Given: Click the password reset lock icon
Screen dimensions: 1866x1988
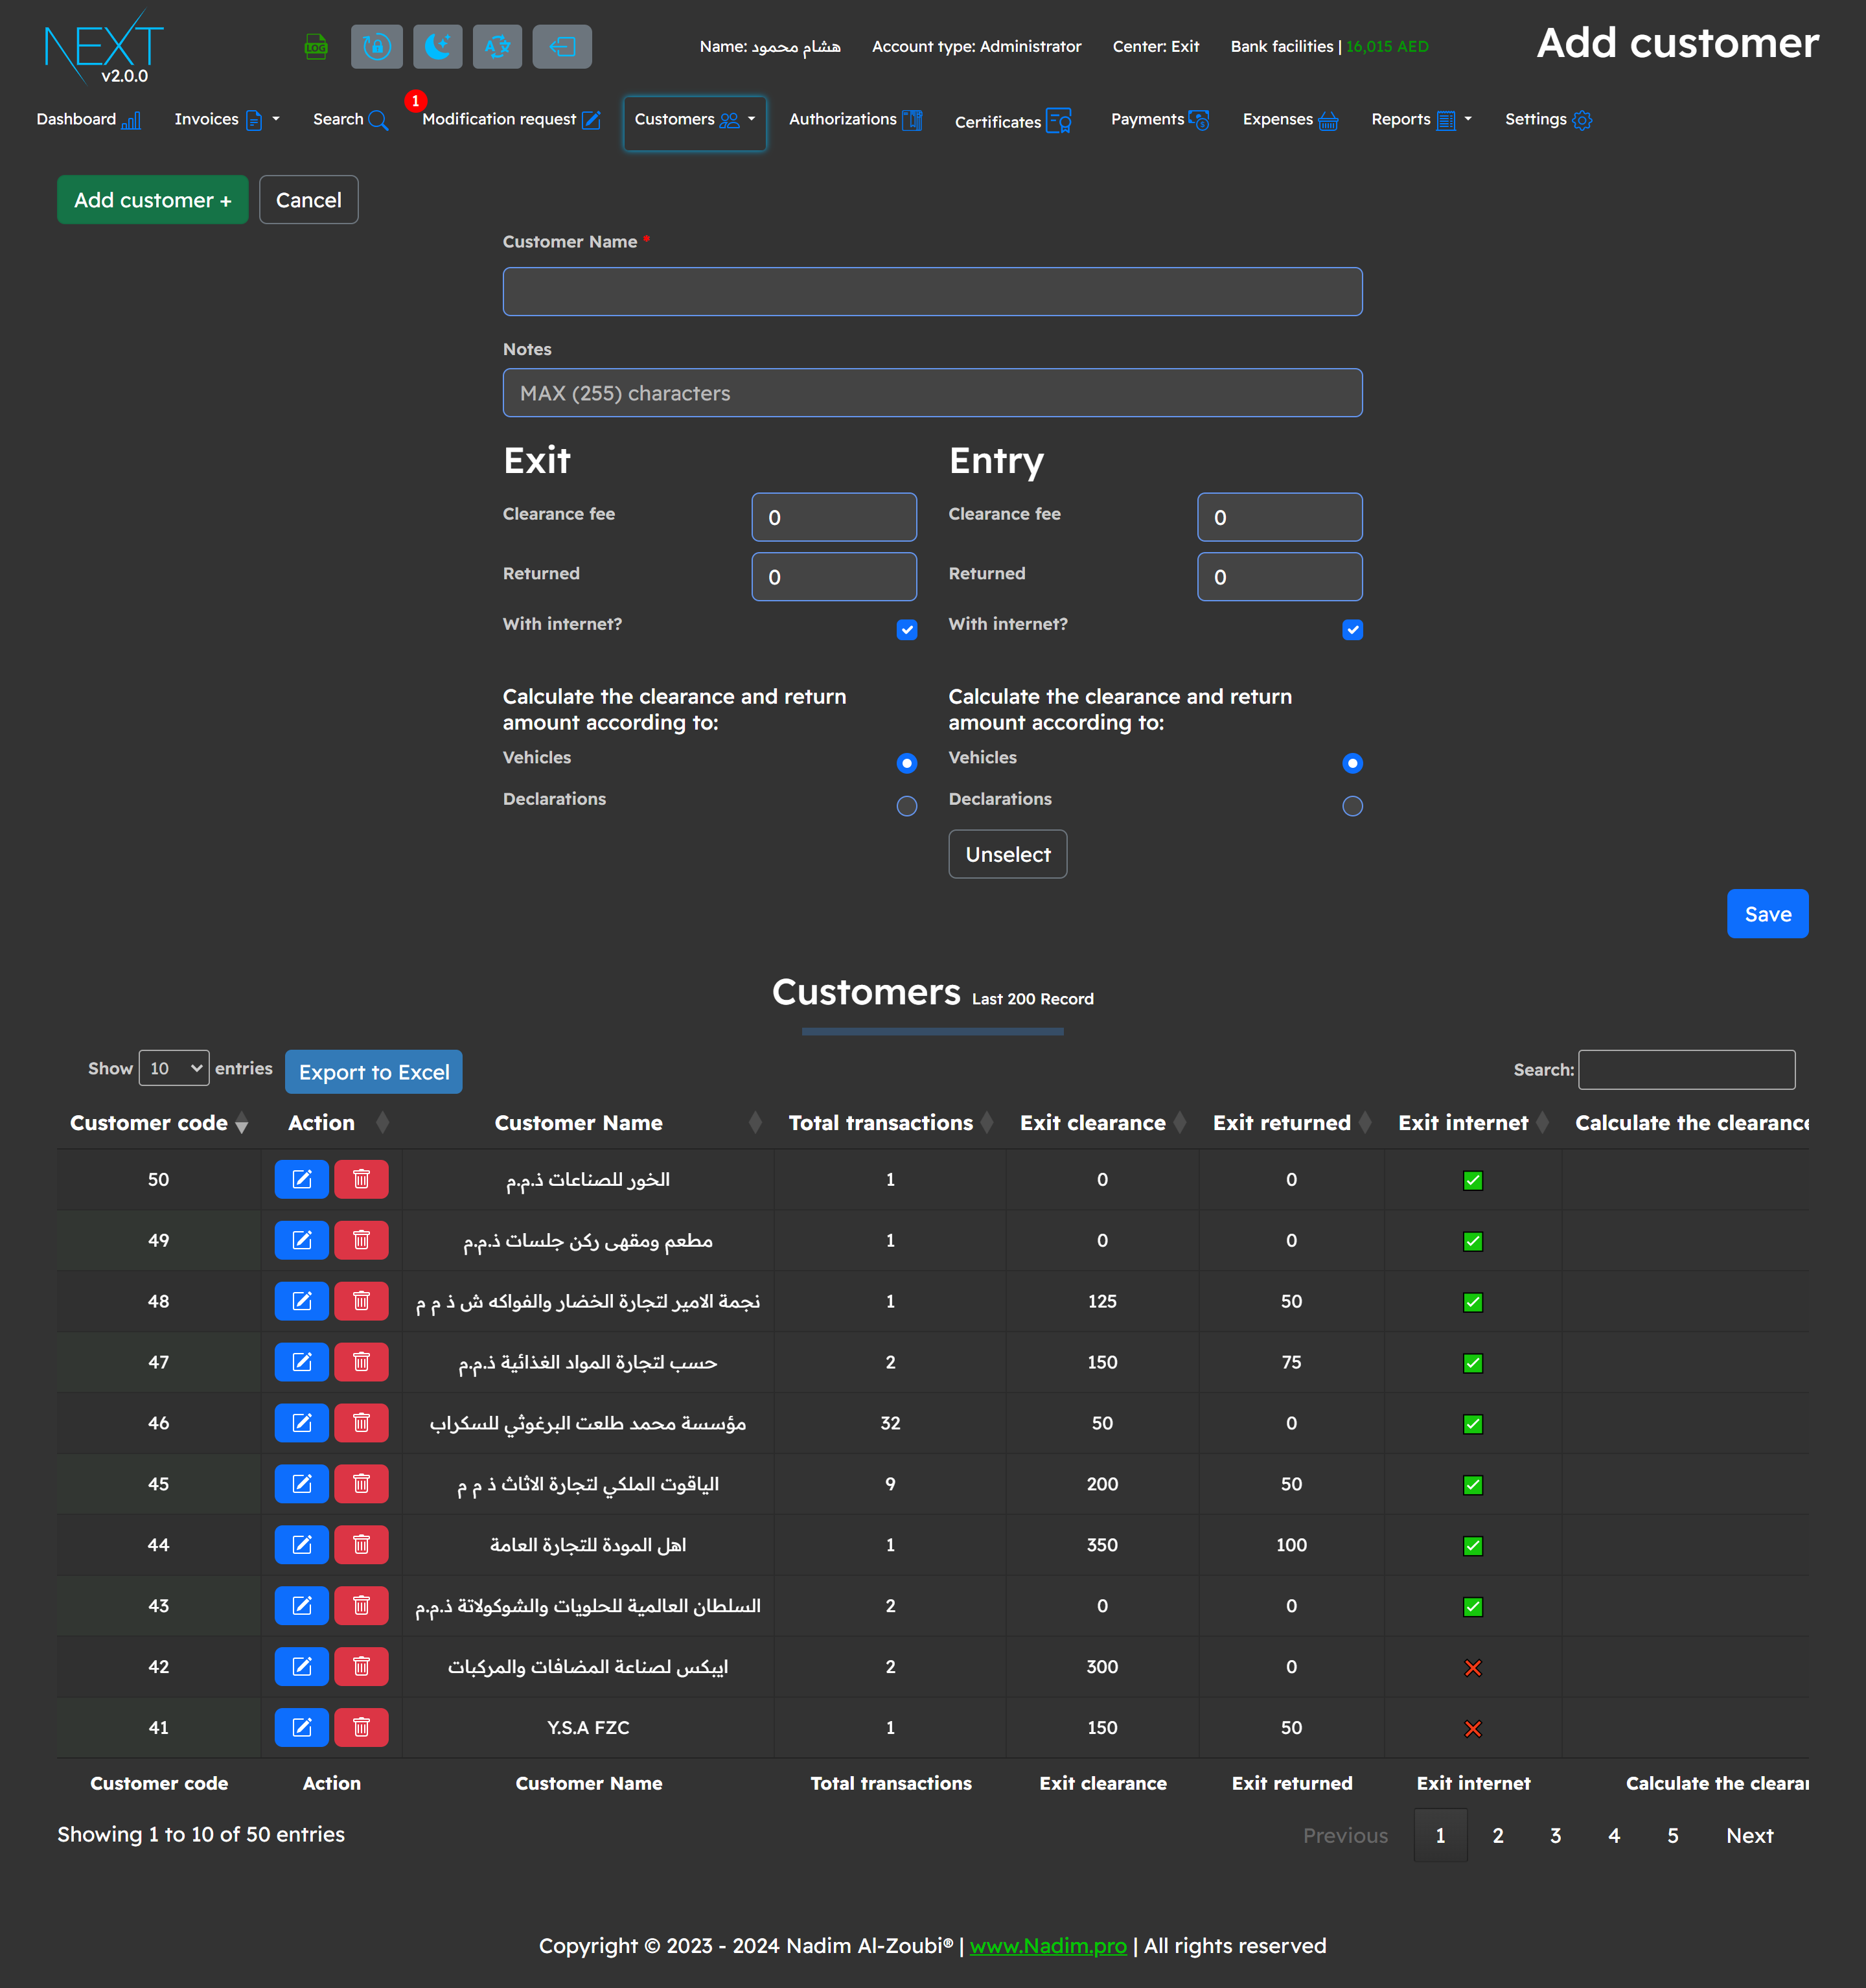Looking at the screenshot, I should (x=376, y=46).
